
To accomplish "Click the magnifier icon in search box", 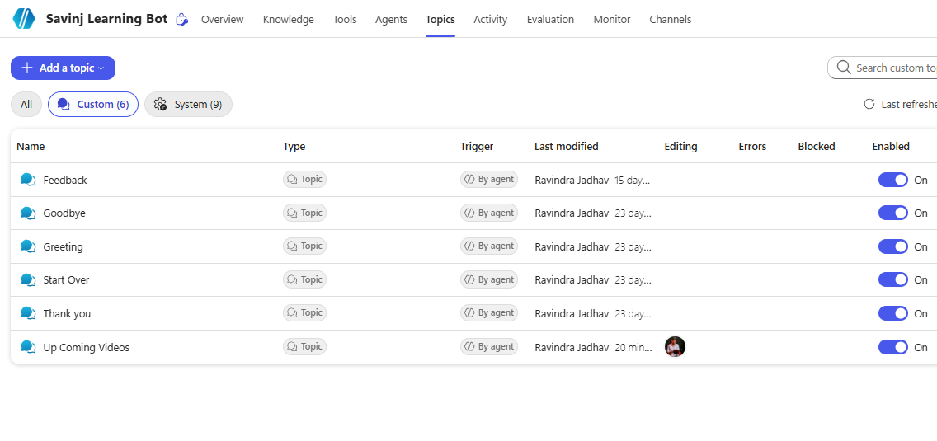I will click(844, 68).
